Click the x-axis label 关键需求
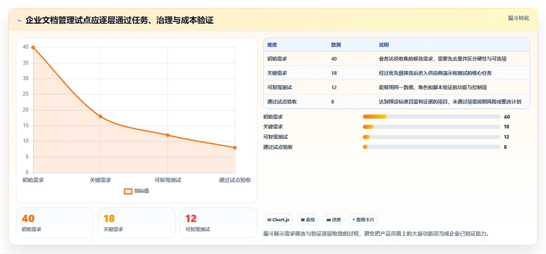This screenshot has height=254, width=546. tap(101, 180)
